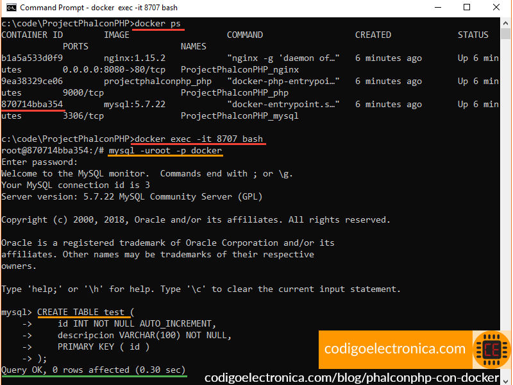Click the IMAGE column header
Screen dimensions: 513x385
(117, 35)
